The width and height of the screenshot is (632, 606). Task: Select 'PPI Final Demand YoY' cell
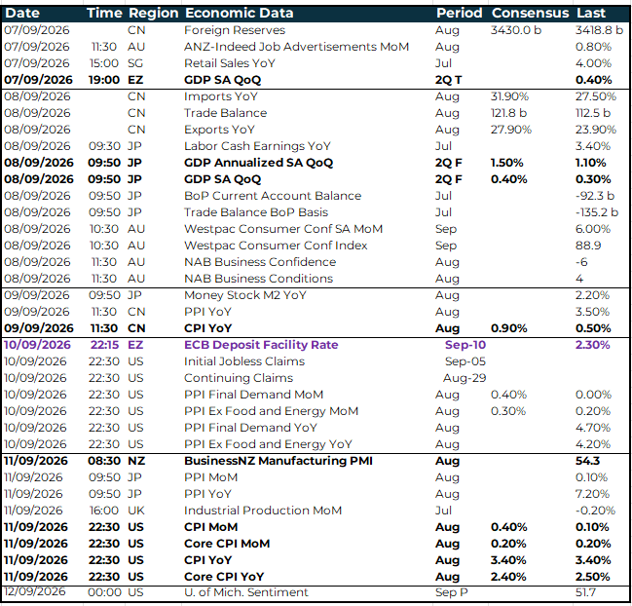[250, 428]
